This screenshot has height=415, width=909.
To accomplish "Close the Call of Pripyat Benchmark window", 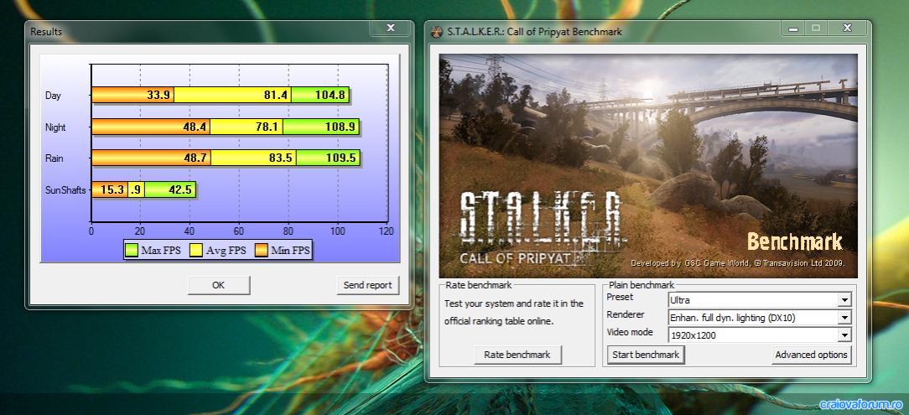I will (847, 28).
